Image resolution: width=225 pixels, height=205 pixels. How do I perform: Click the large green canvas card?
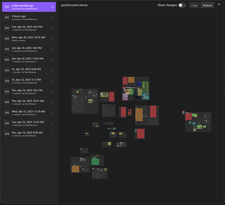click(95, 162)
